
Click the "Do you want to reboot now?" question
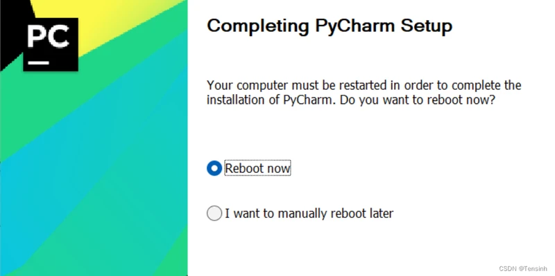[417, 100]
